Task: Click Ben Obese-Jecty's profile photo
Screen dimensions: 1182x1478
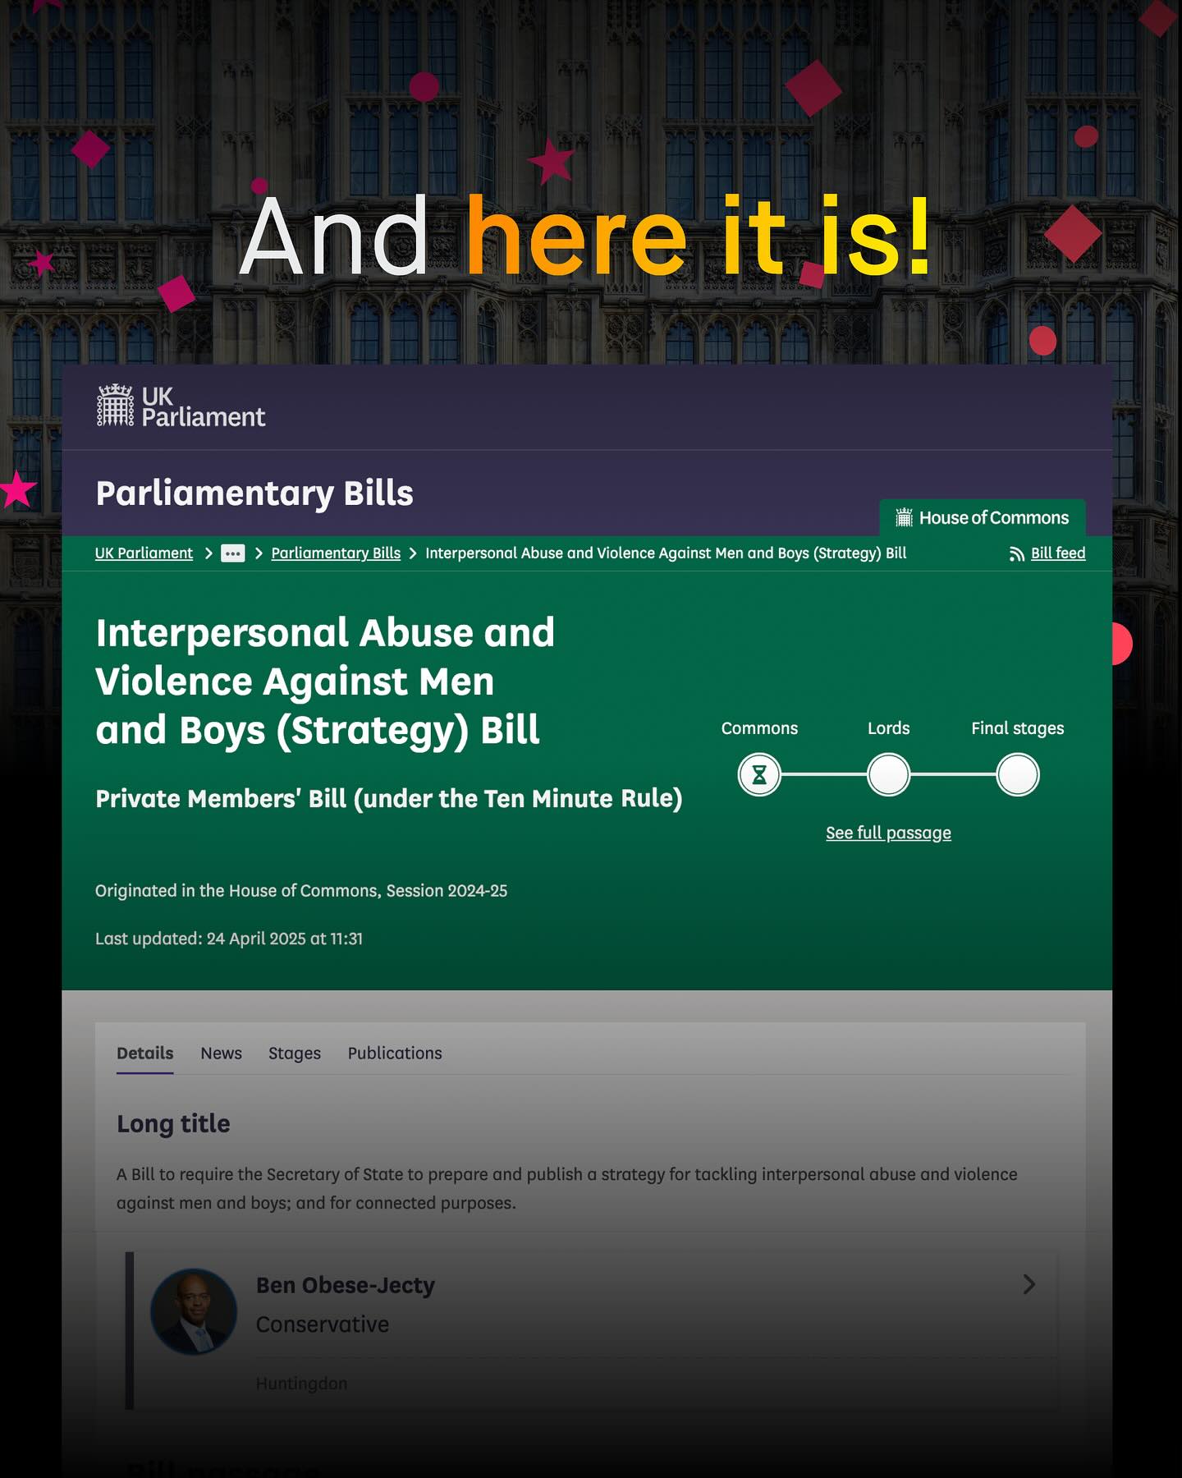Action: click(194, 1311)
